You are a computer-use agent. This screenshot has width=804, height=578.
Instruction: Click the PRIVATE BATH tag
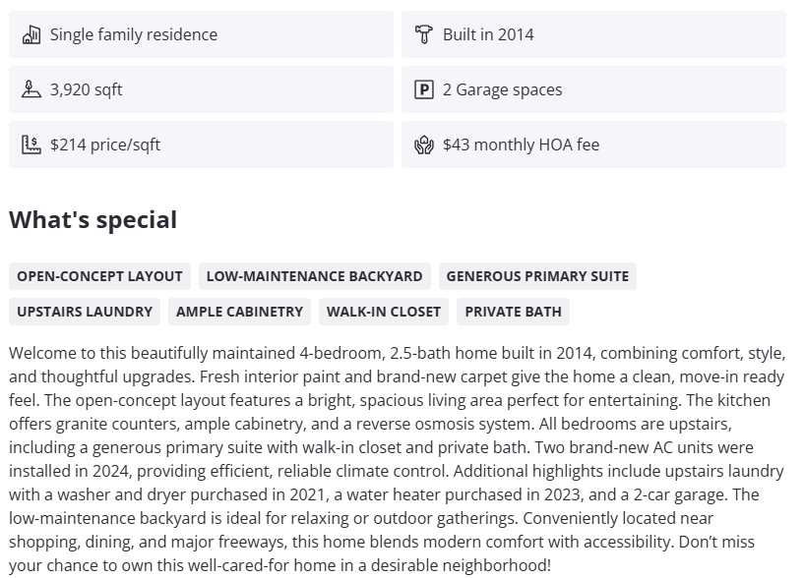(x=513, y=312)
